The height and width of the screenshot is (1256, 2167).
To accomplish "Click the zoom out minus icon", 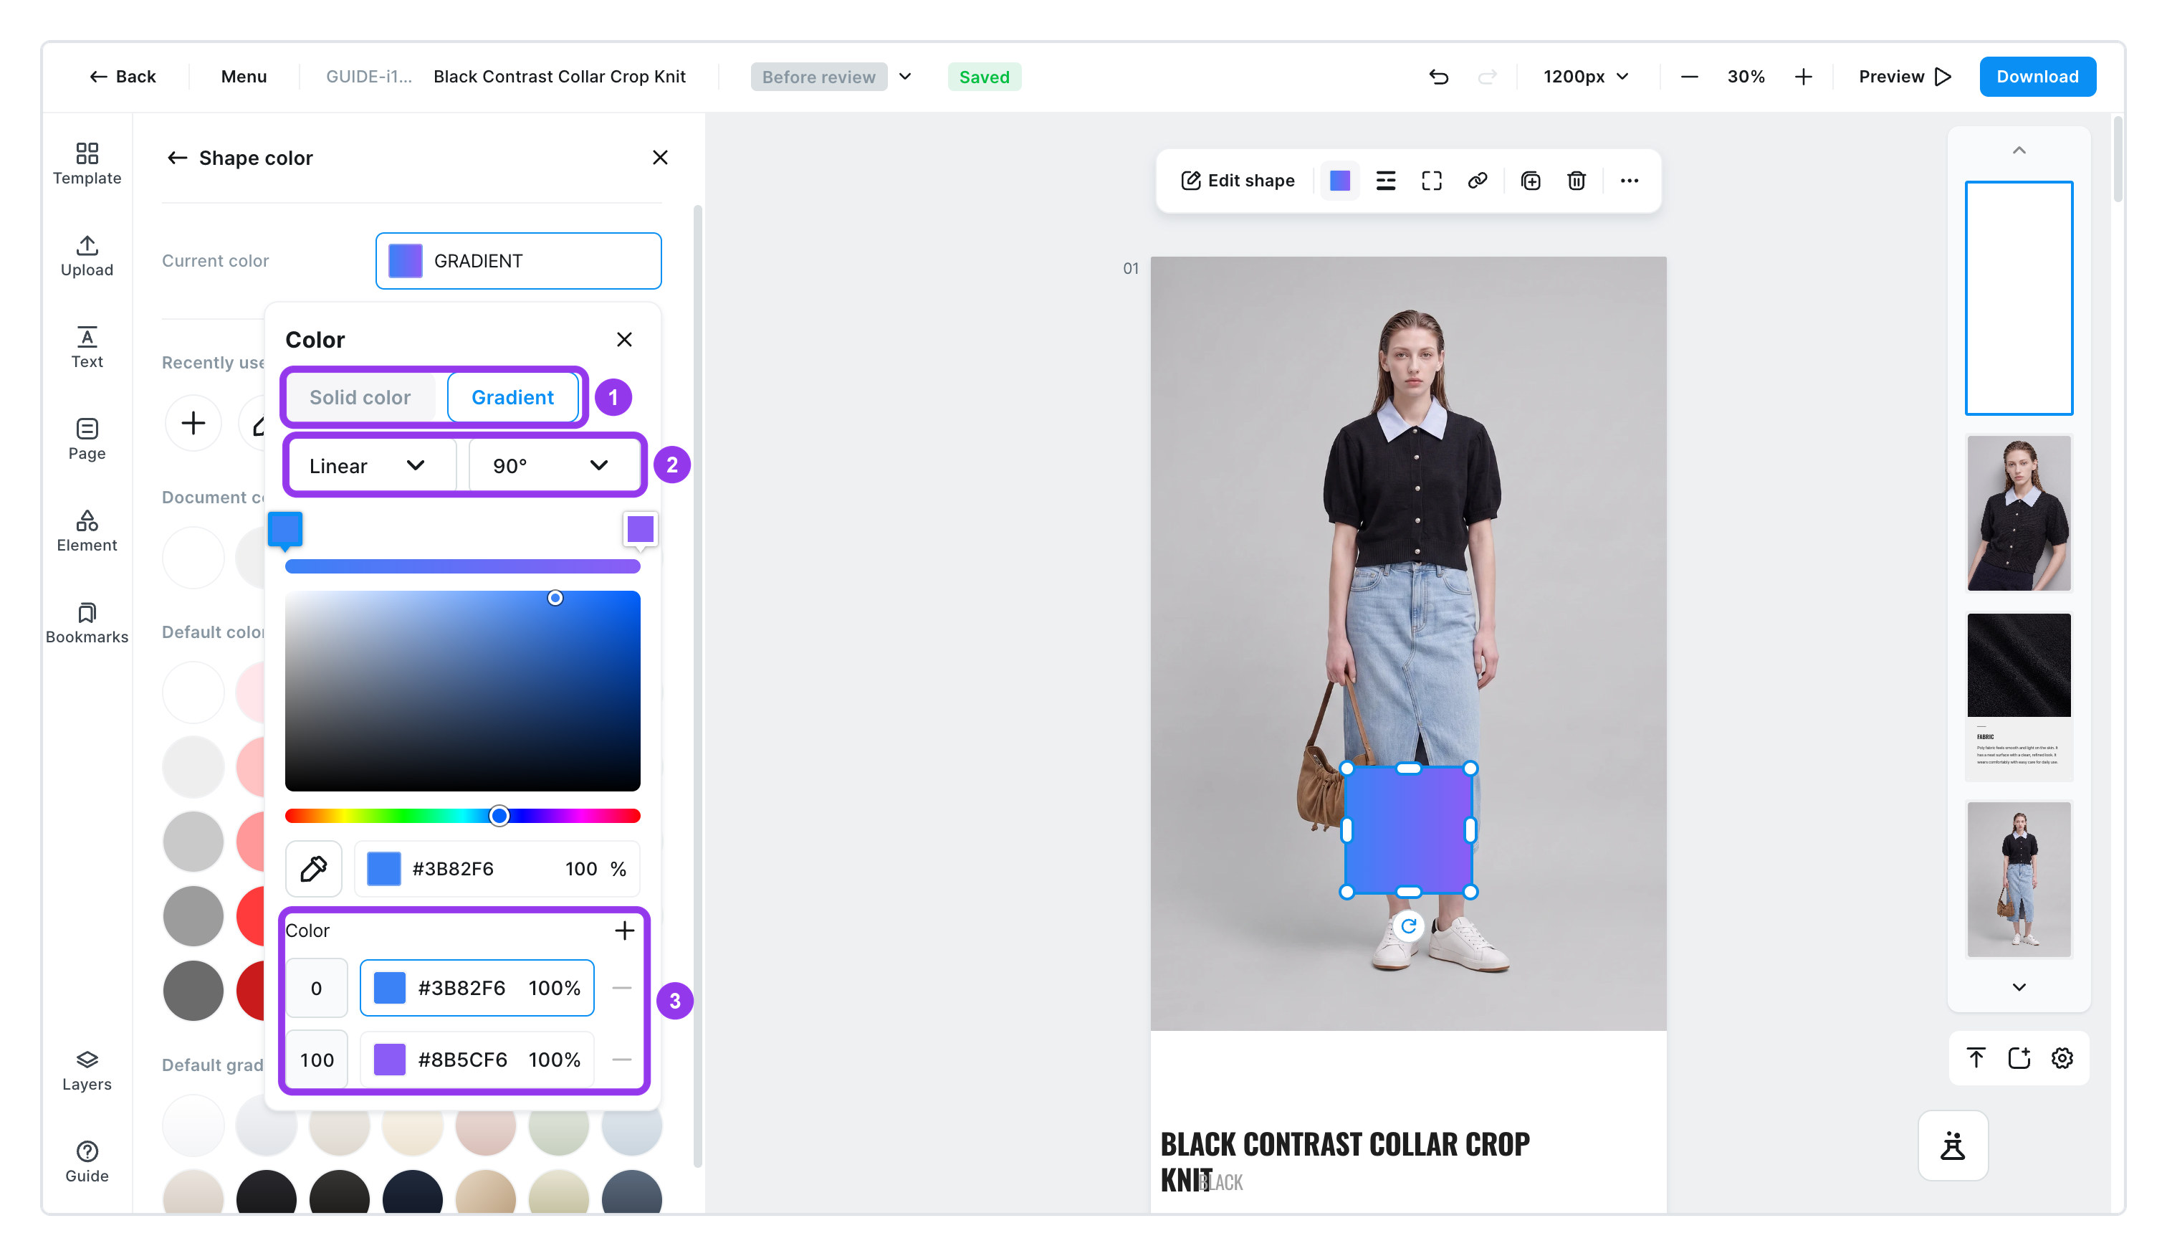I will [1689, 77].
